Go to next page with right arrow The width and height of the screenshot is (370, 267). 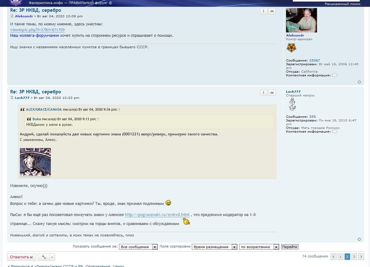pos(361,257)
